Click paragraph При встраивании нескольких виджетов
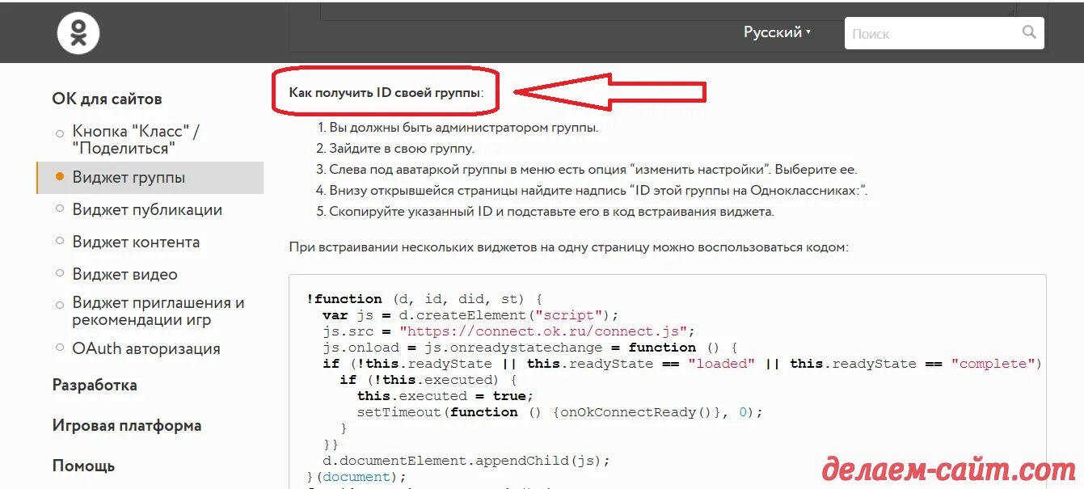Screen dimensions: 1084x489 point(569,247)
